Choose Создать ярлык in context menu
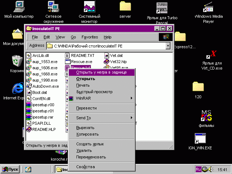Viewport: 232px width, 174px height. tap(102, 144)
